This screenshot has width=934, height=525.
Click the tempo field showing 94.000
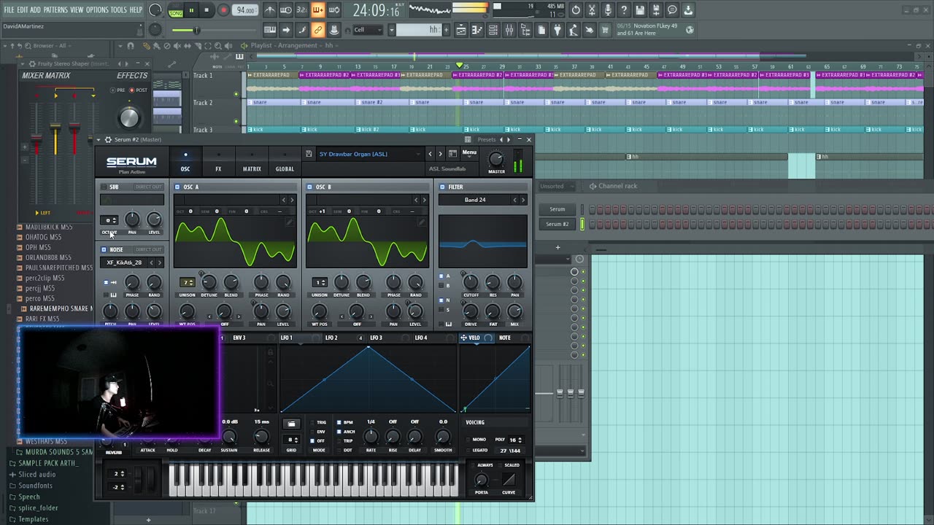click(x=246, y=10)
